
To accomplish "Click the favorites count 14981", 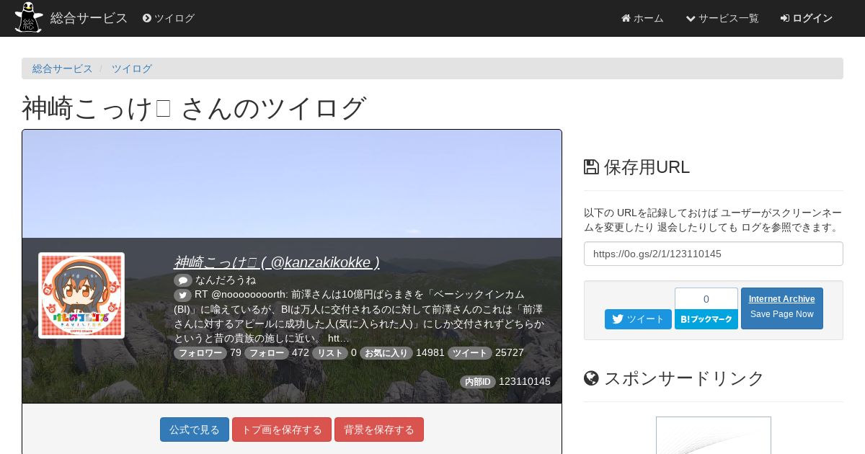I will (x=430, y=353).
